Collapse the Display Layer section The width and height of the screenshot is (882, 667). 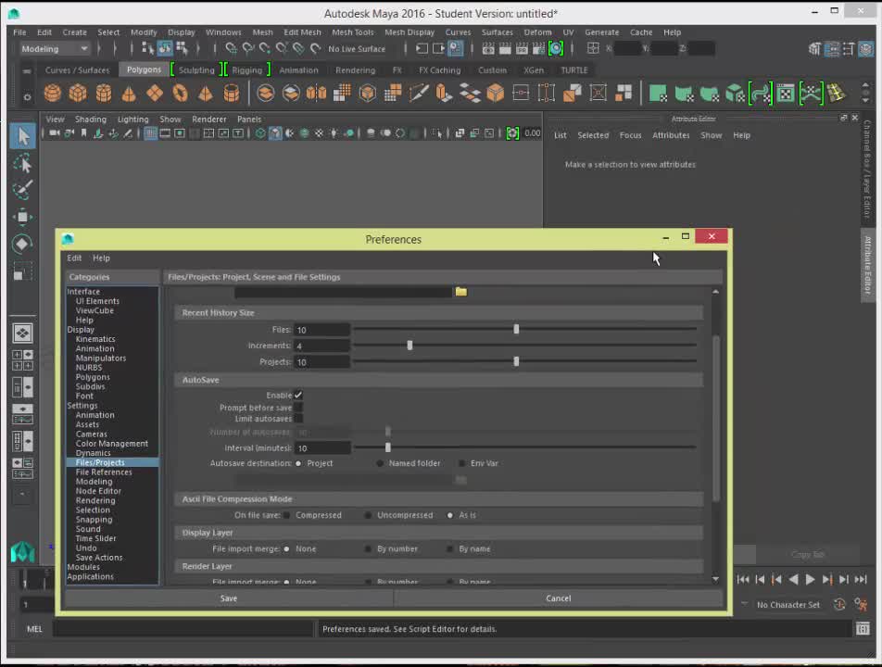click(439, 533)
